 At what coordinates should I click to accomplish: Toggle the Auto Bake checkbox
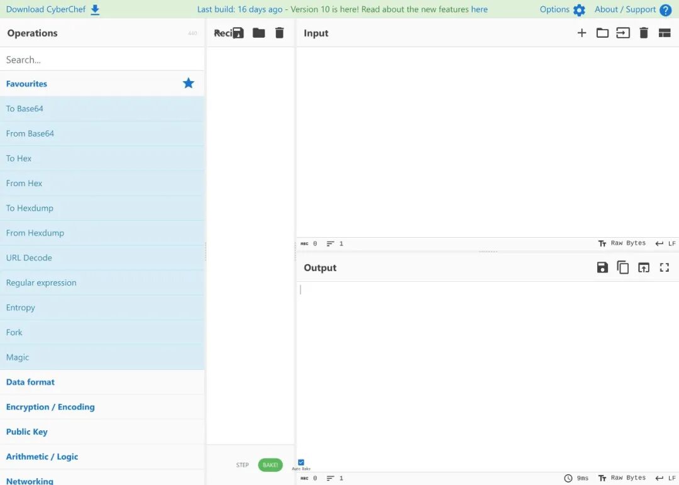[x=301, y=462]
